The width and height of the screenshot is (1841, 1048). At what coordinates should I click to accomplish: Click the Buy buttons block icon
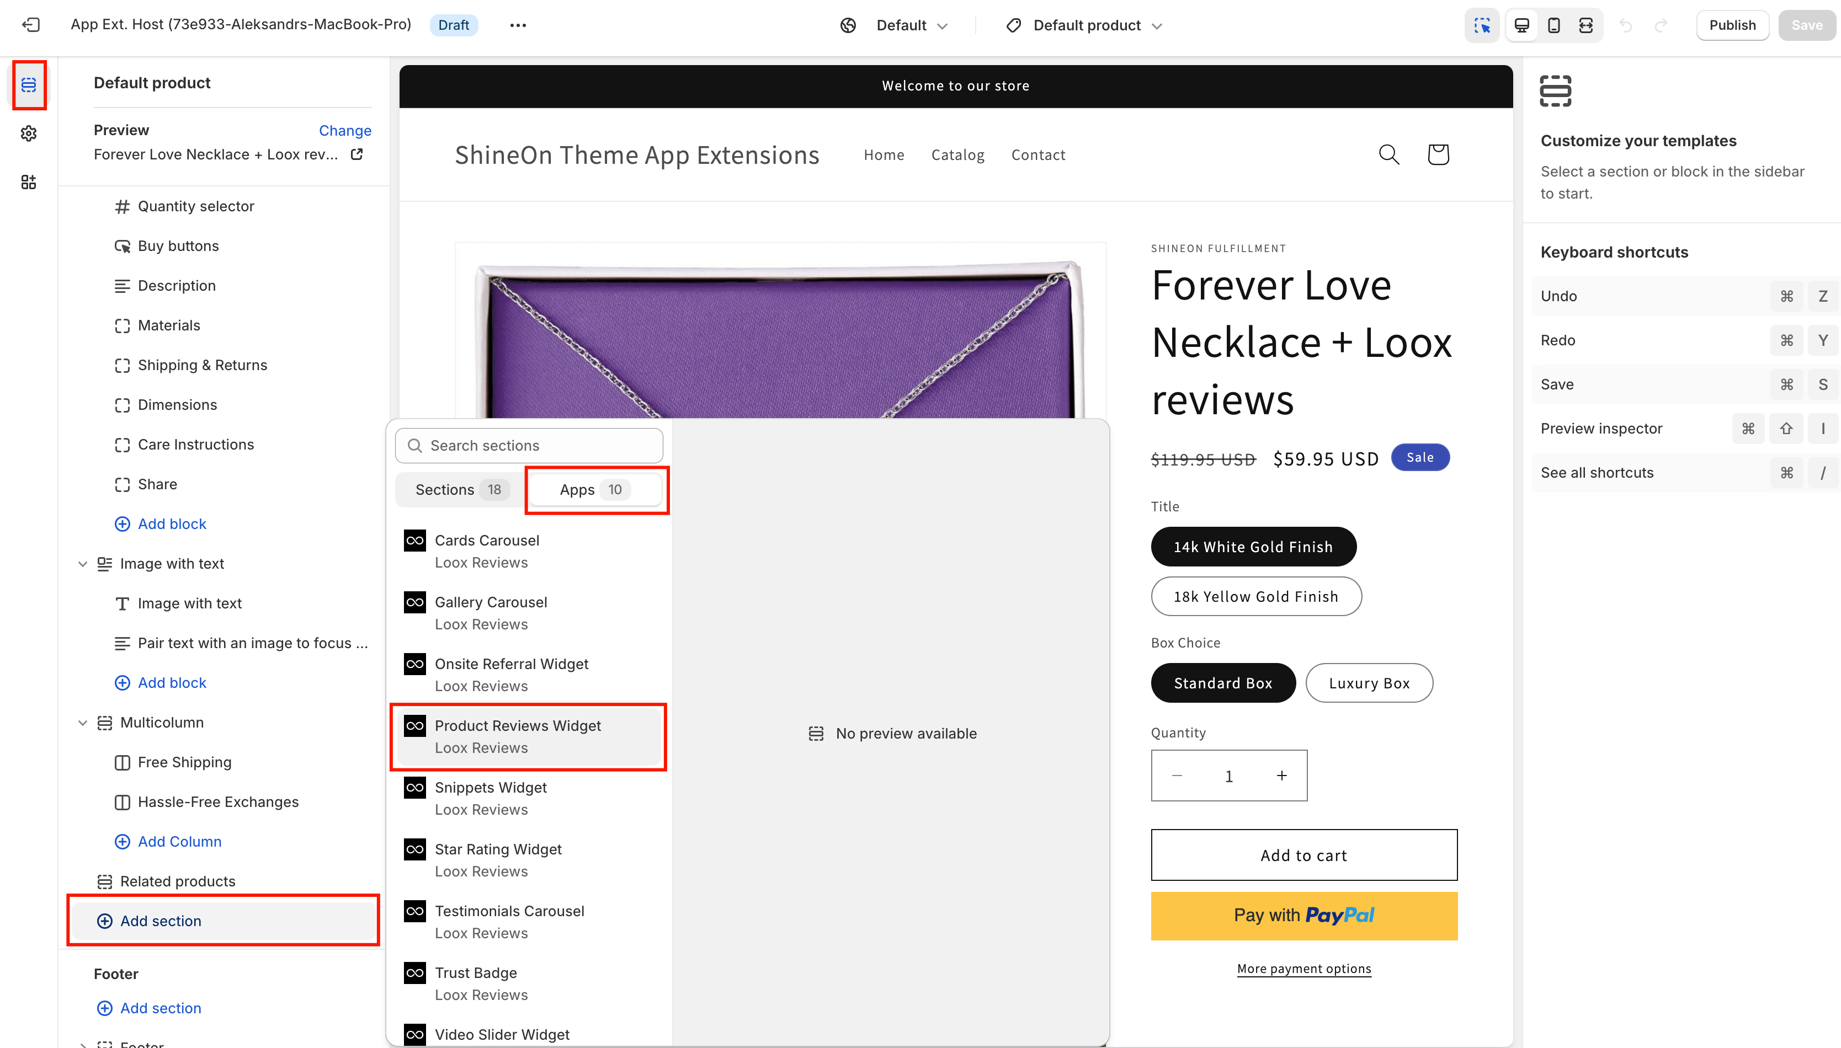pos(123,246)
